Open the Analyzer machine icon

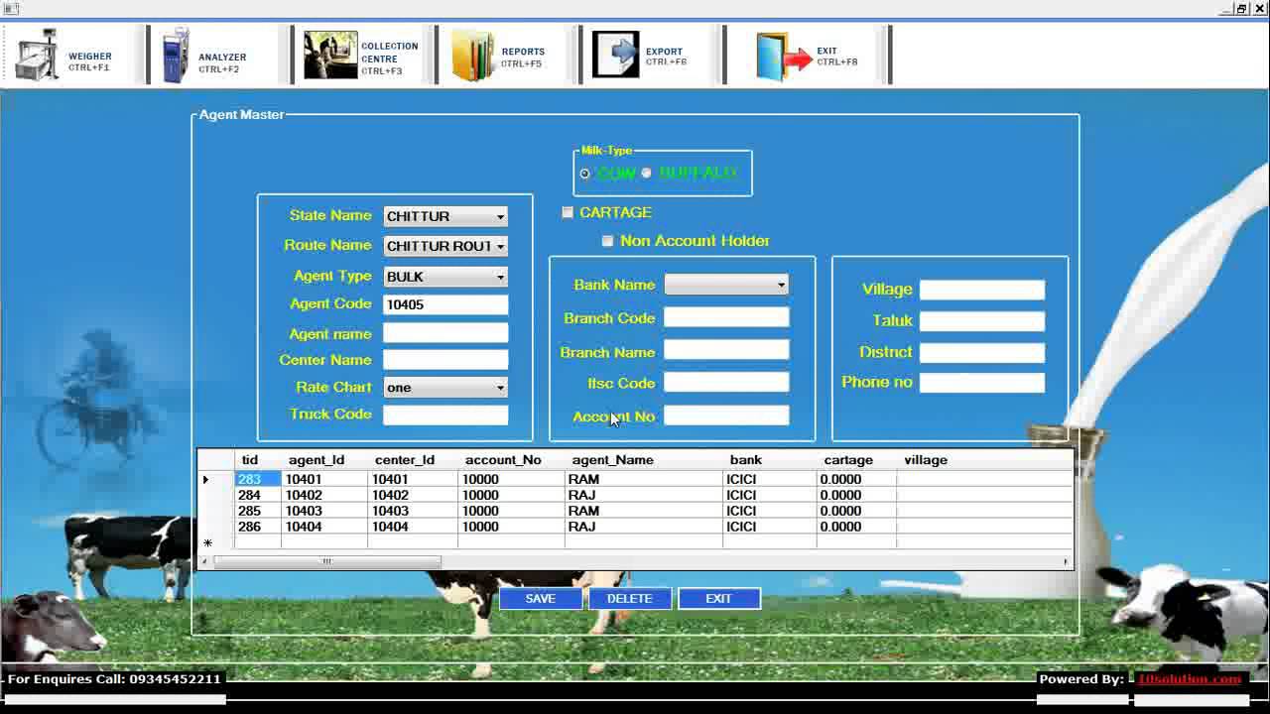tap(176, 56)
